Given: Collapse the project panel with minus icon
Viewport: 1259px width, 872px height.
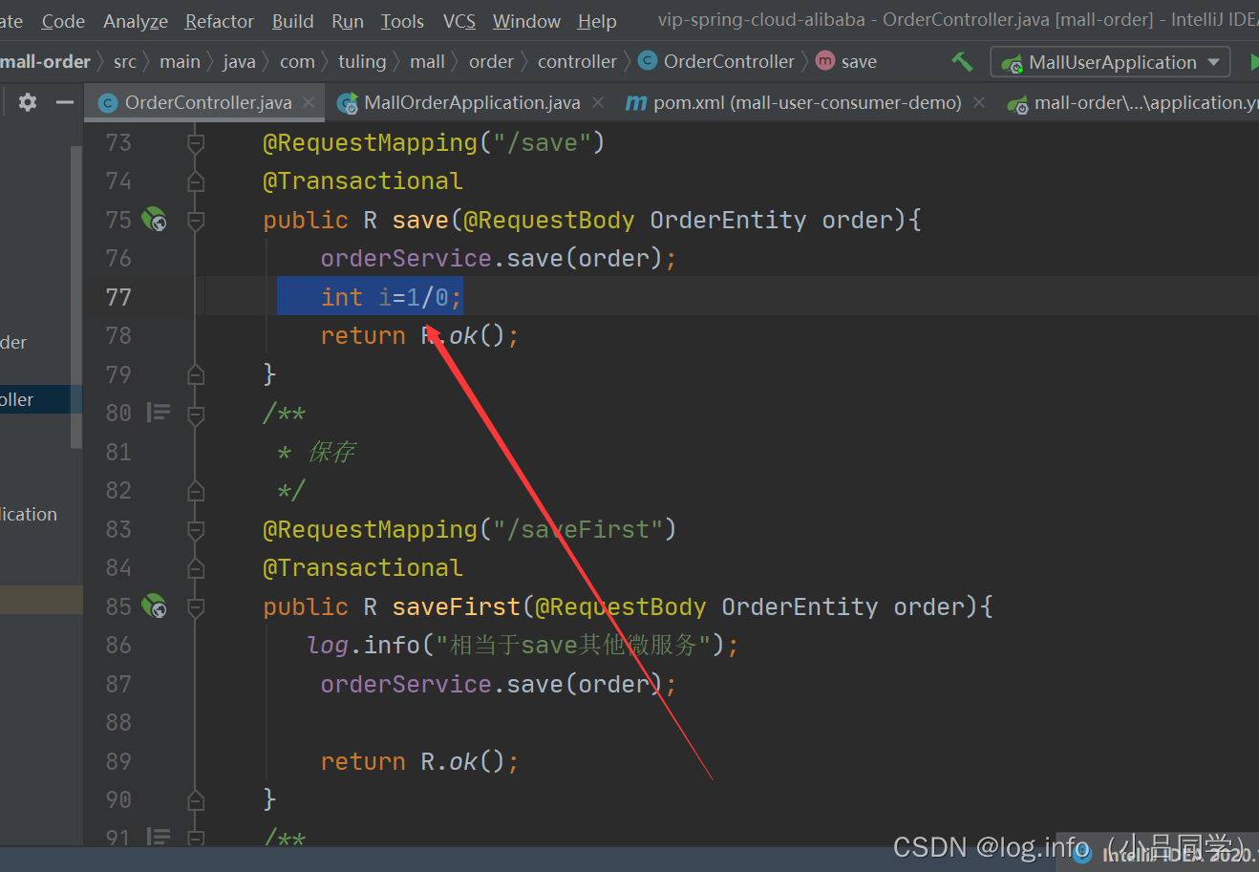Looking at the screenshot, I should [65, 101].
